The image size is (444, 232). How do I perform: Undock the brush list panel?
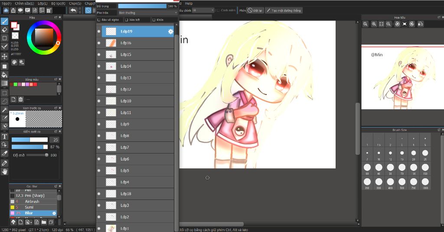tap(56, 186)
